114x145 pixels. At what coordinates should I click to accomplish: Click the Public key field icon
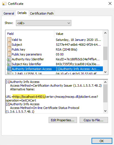[x=9, y=49]
